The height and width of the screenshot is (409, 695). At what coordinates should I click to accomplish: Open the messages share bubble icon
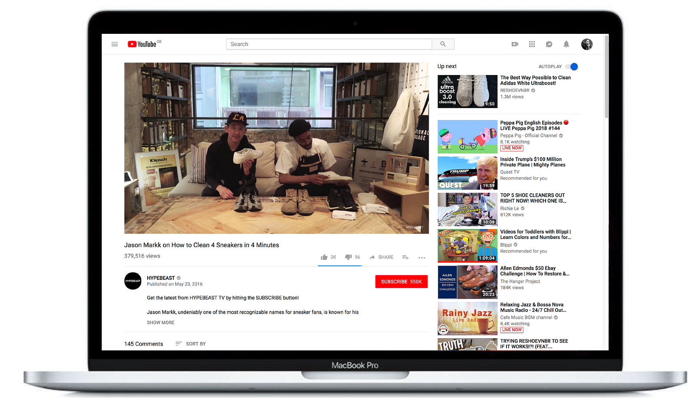(549, 44)
